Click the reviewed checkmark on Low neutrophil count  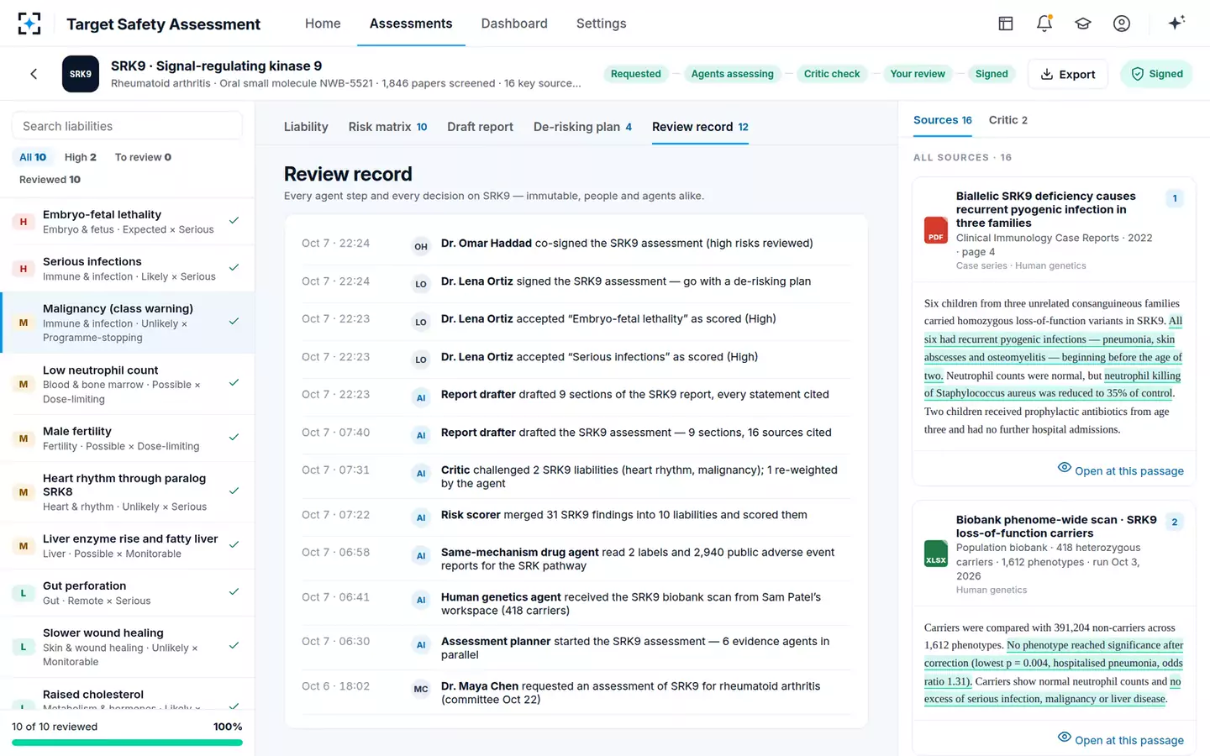point(234,383)
